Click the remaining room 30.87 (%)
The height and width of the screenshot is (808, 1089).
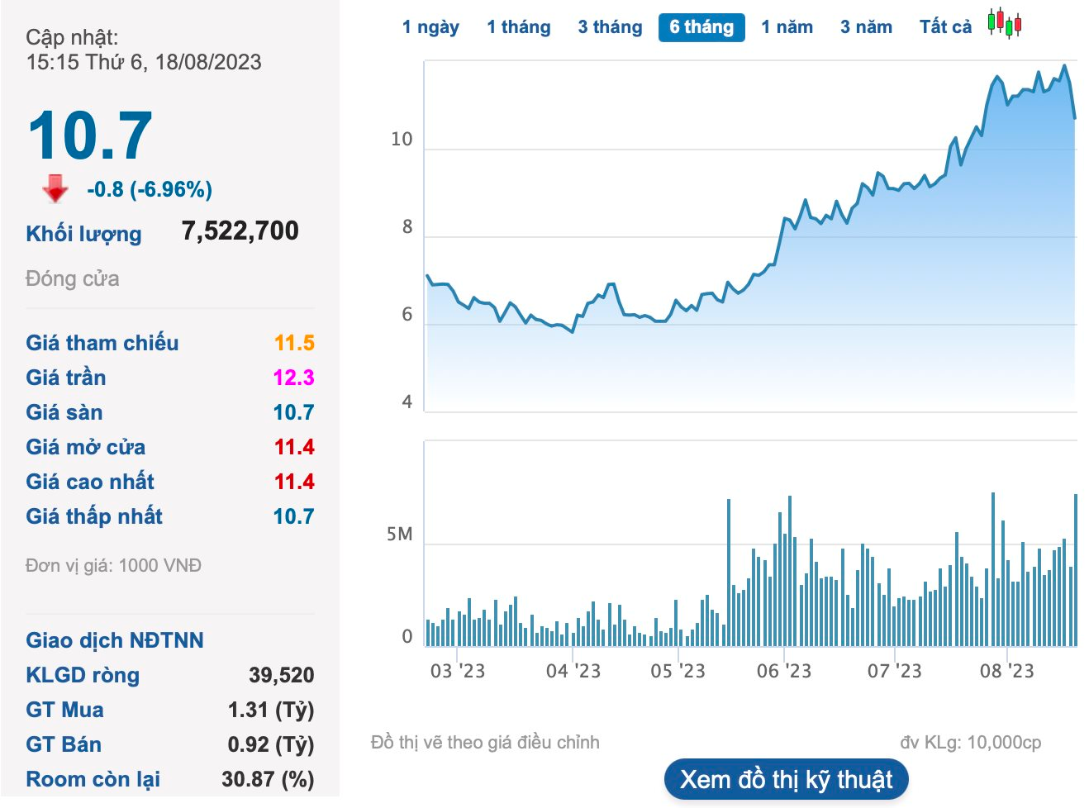coord(268,779)
